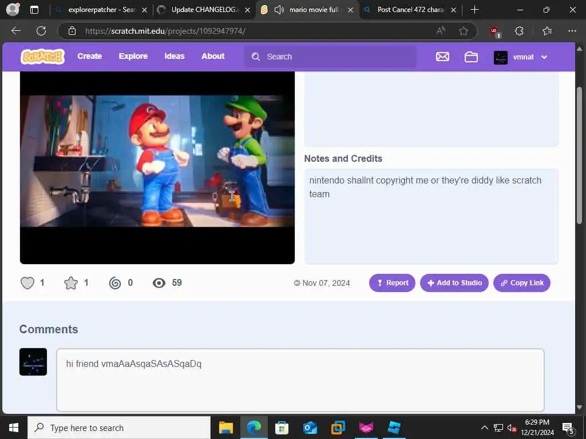Open File Explorer from the taskbar

225,428
